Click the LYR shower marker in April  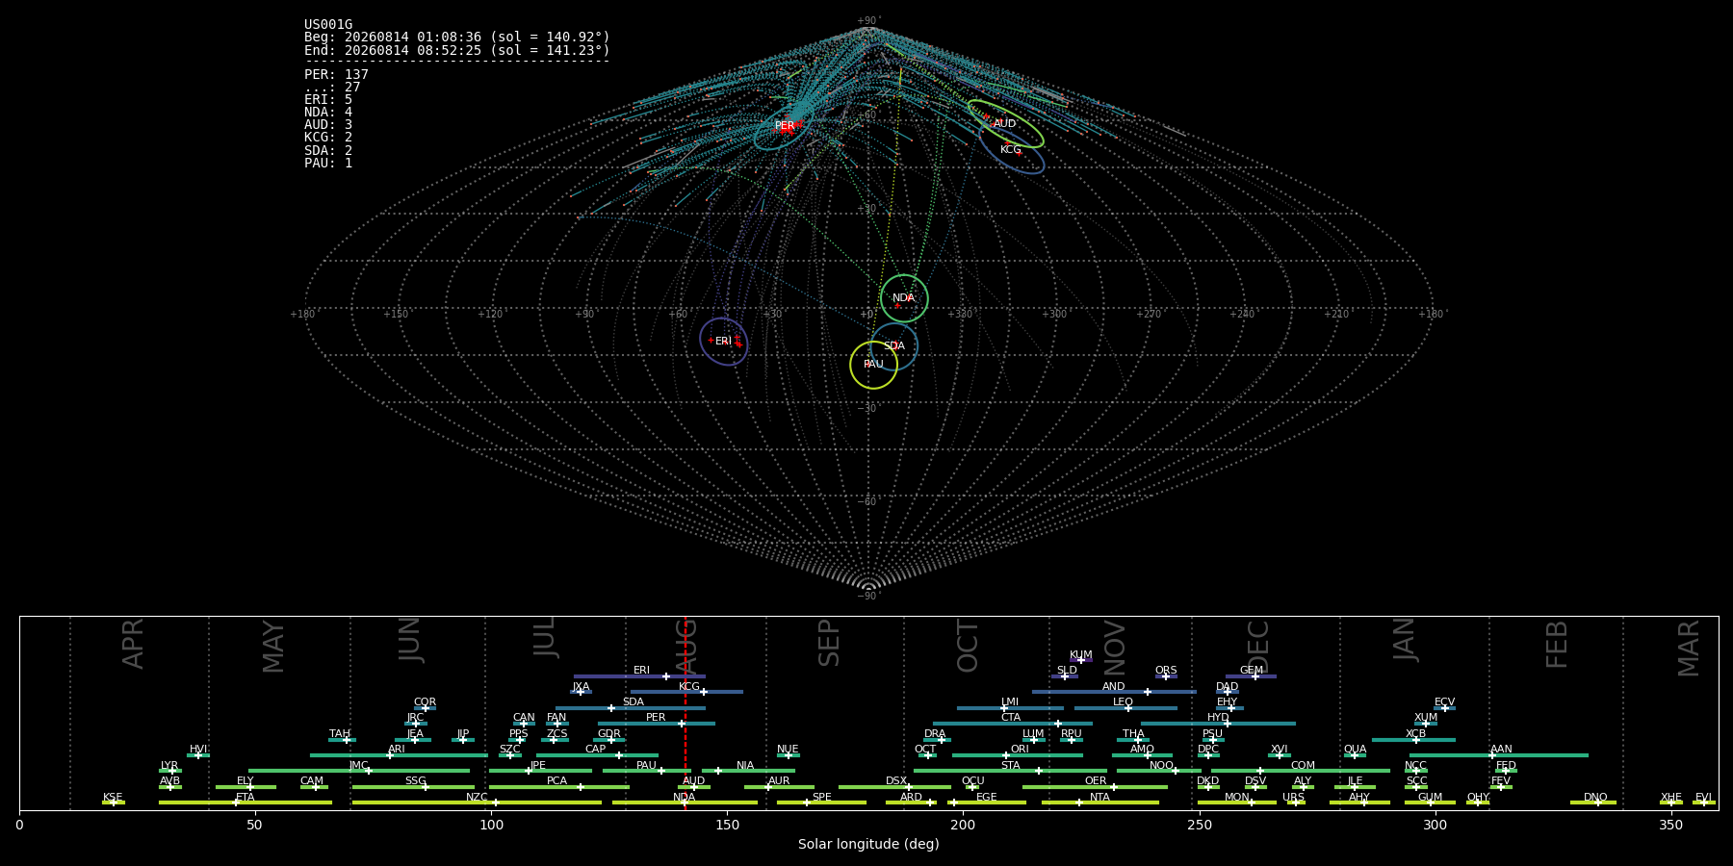point(173,771)
